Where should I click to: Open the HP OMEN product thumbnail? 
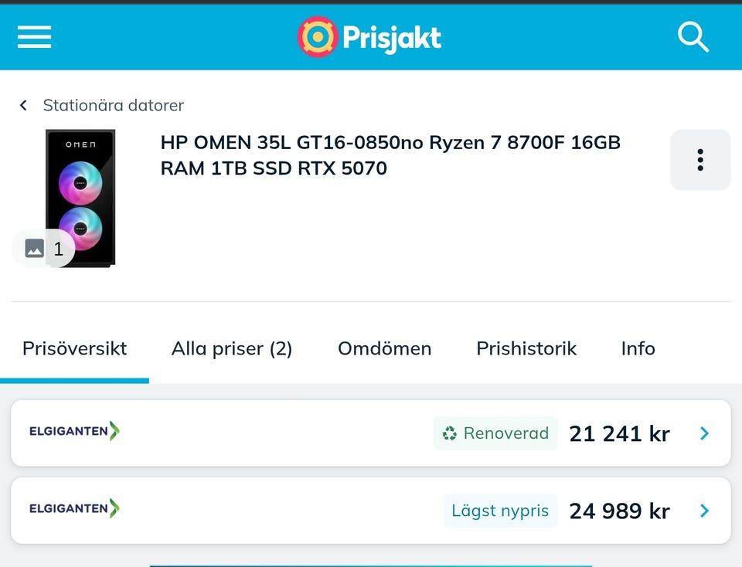(80, 198)
